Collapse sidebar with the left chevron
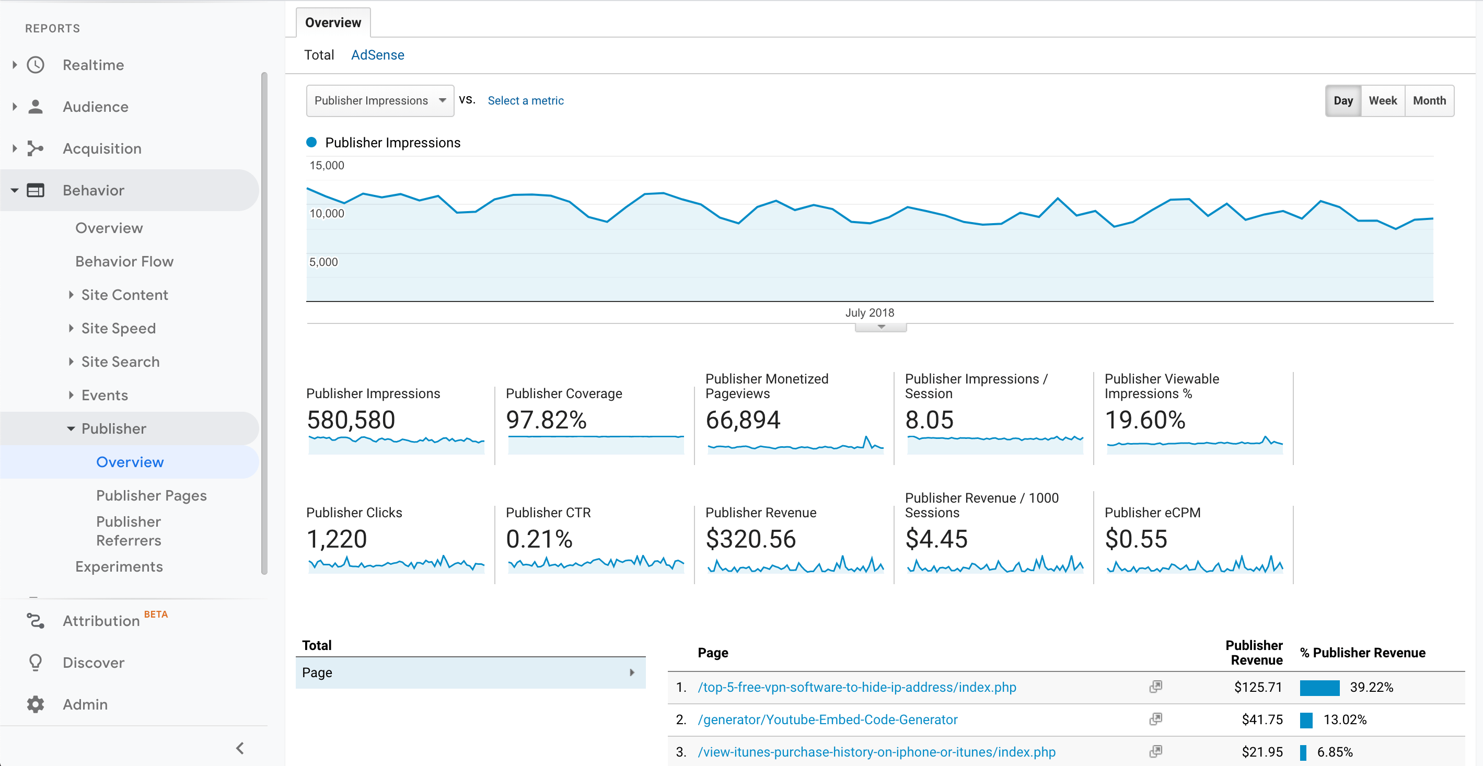Image resolution: width=1483 pixels, height=766 pixels. [240, 748]
